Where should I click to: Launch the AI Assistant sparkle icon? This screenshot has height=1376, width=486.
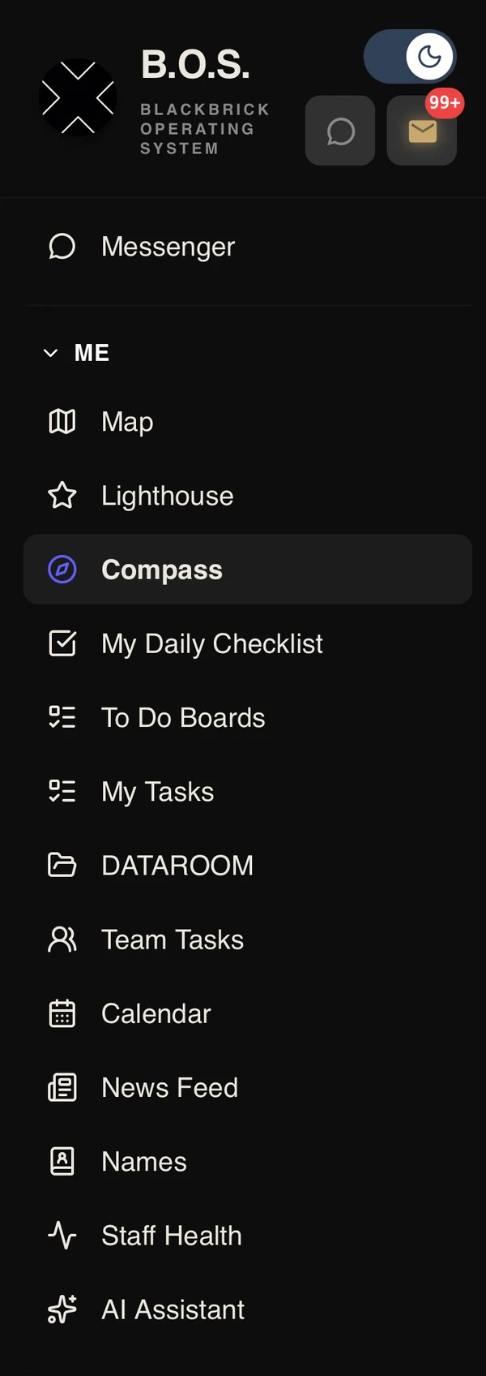(62, 1309)
